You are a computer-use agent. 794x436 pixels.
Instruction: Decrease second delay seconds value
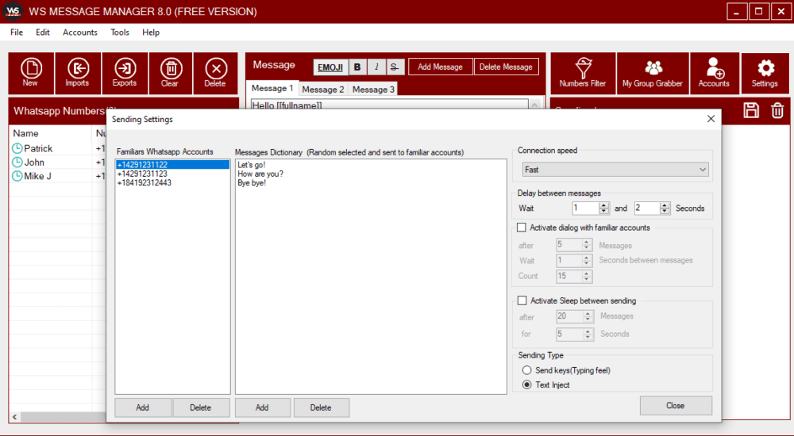665,211
